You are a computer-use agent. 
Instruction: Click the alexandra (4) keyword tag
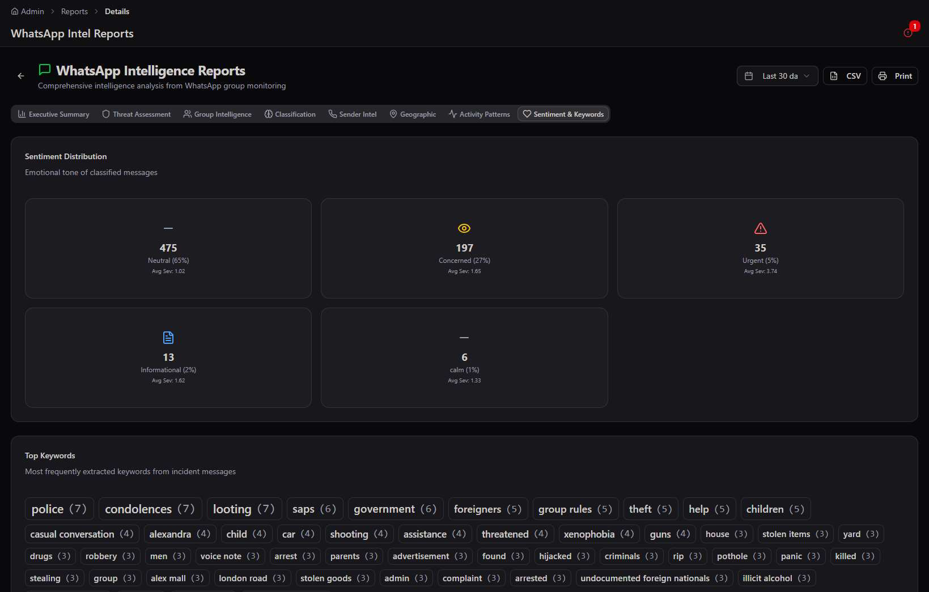point(180,534)
